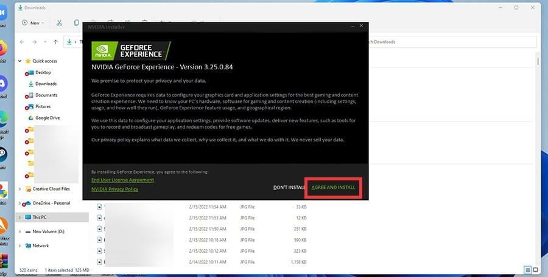The image size is (548, 277).
Task: Click the download arrow icon in address bar
Action: click(69, 42)
